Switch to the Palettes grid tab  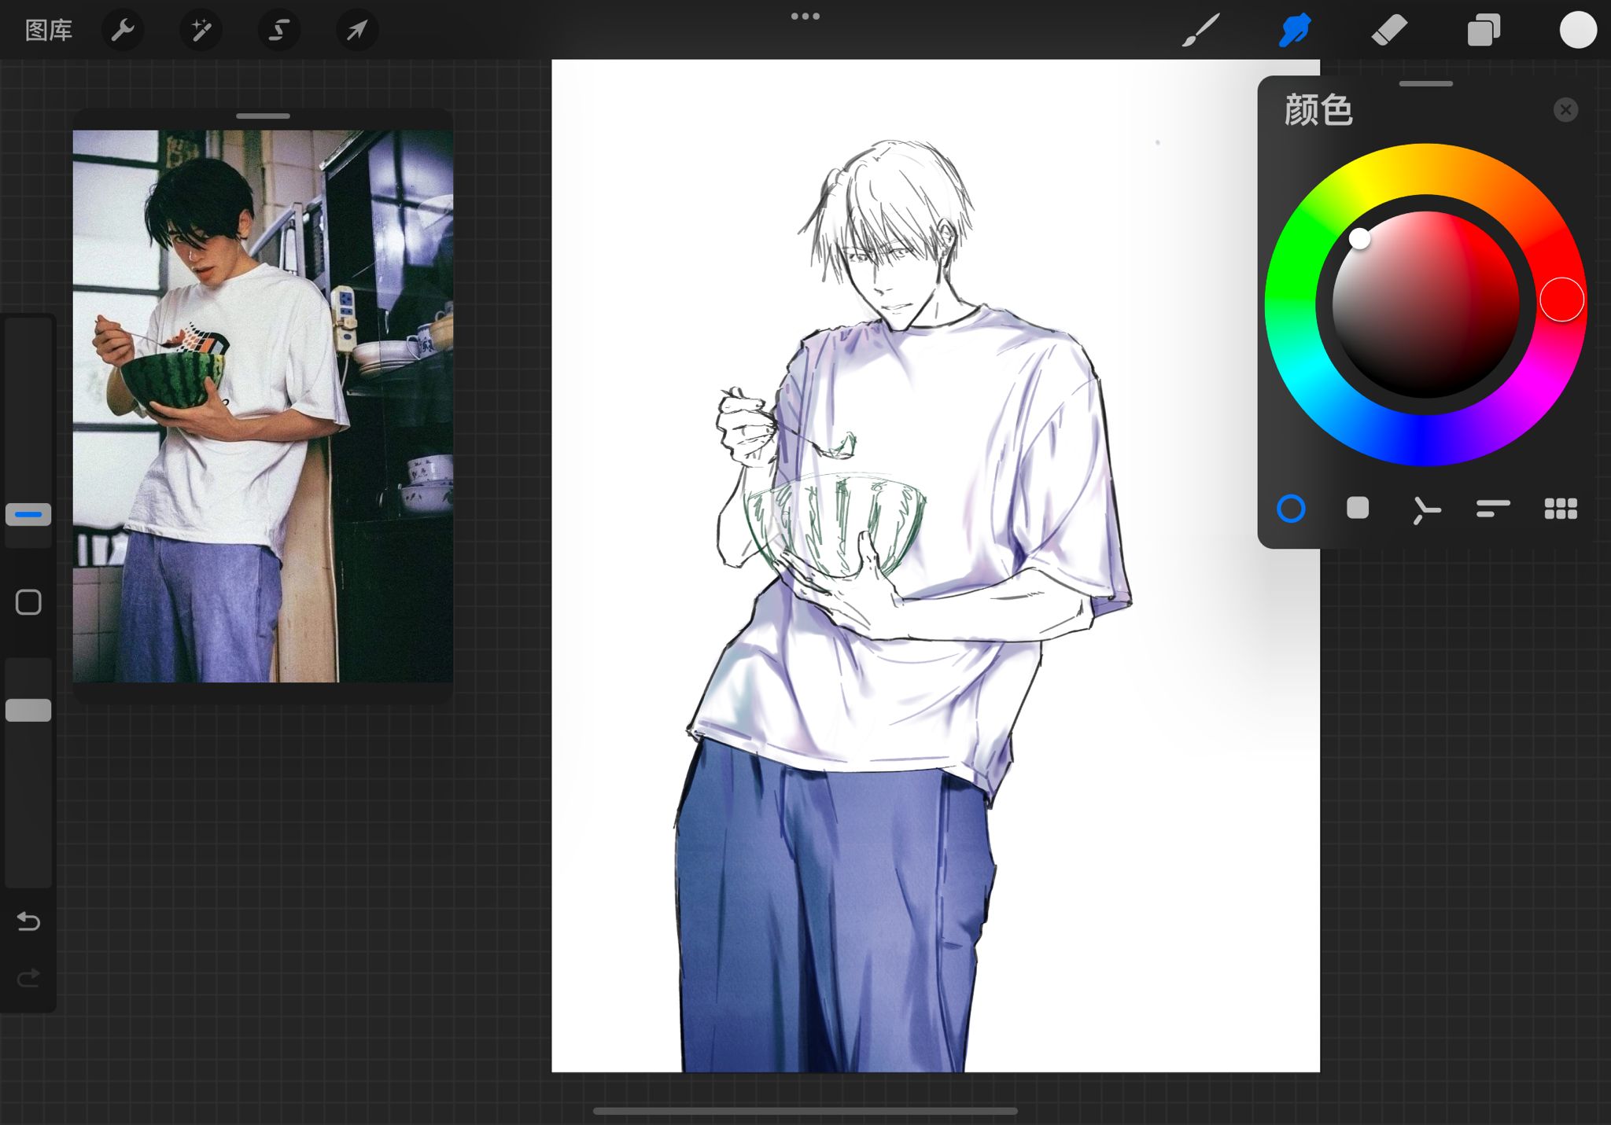pyautogui.click(x=1561, y=509)
